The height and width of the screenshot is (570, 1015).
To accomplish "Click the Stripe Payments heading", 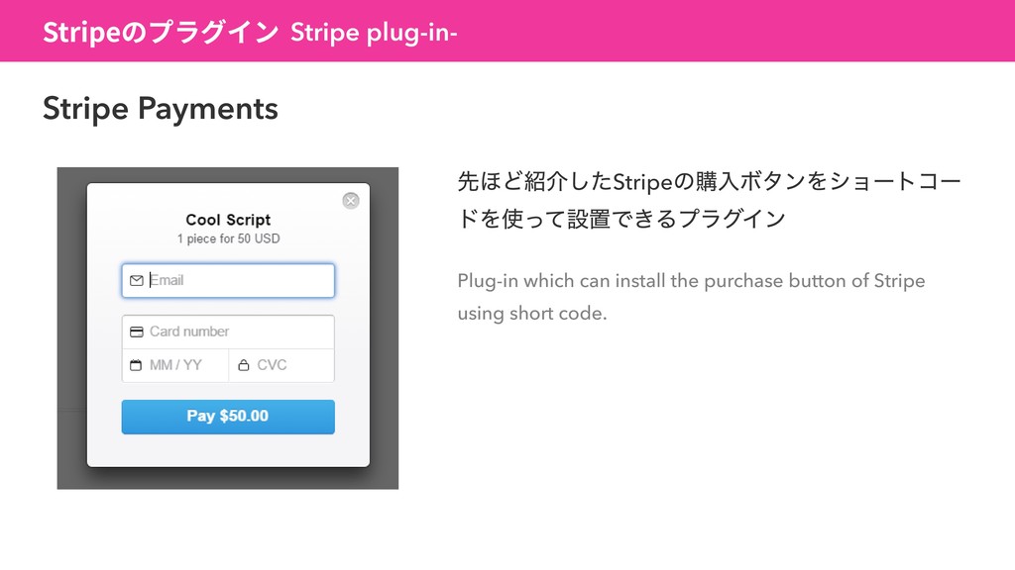I will 161,109.
